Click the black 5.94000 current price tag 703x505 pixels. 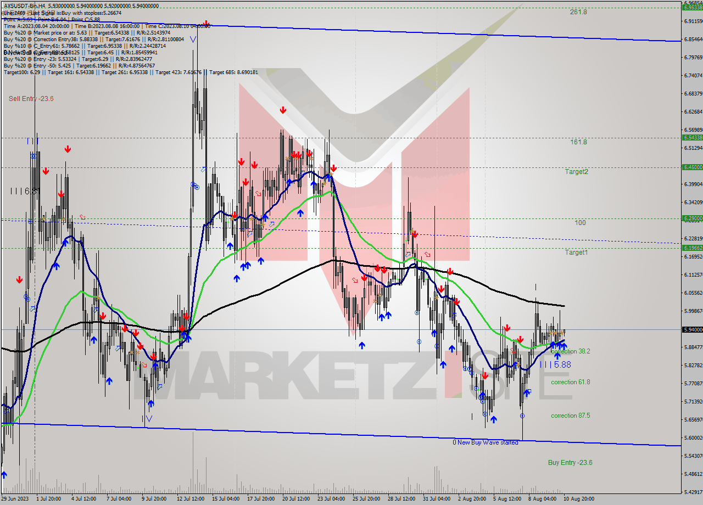point(692,329)
